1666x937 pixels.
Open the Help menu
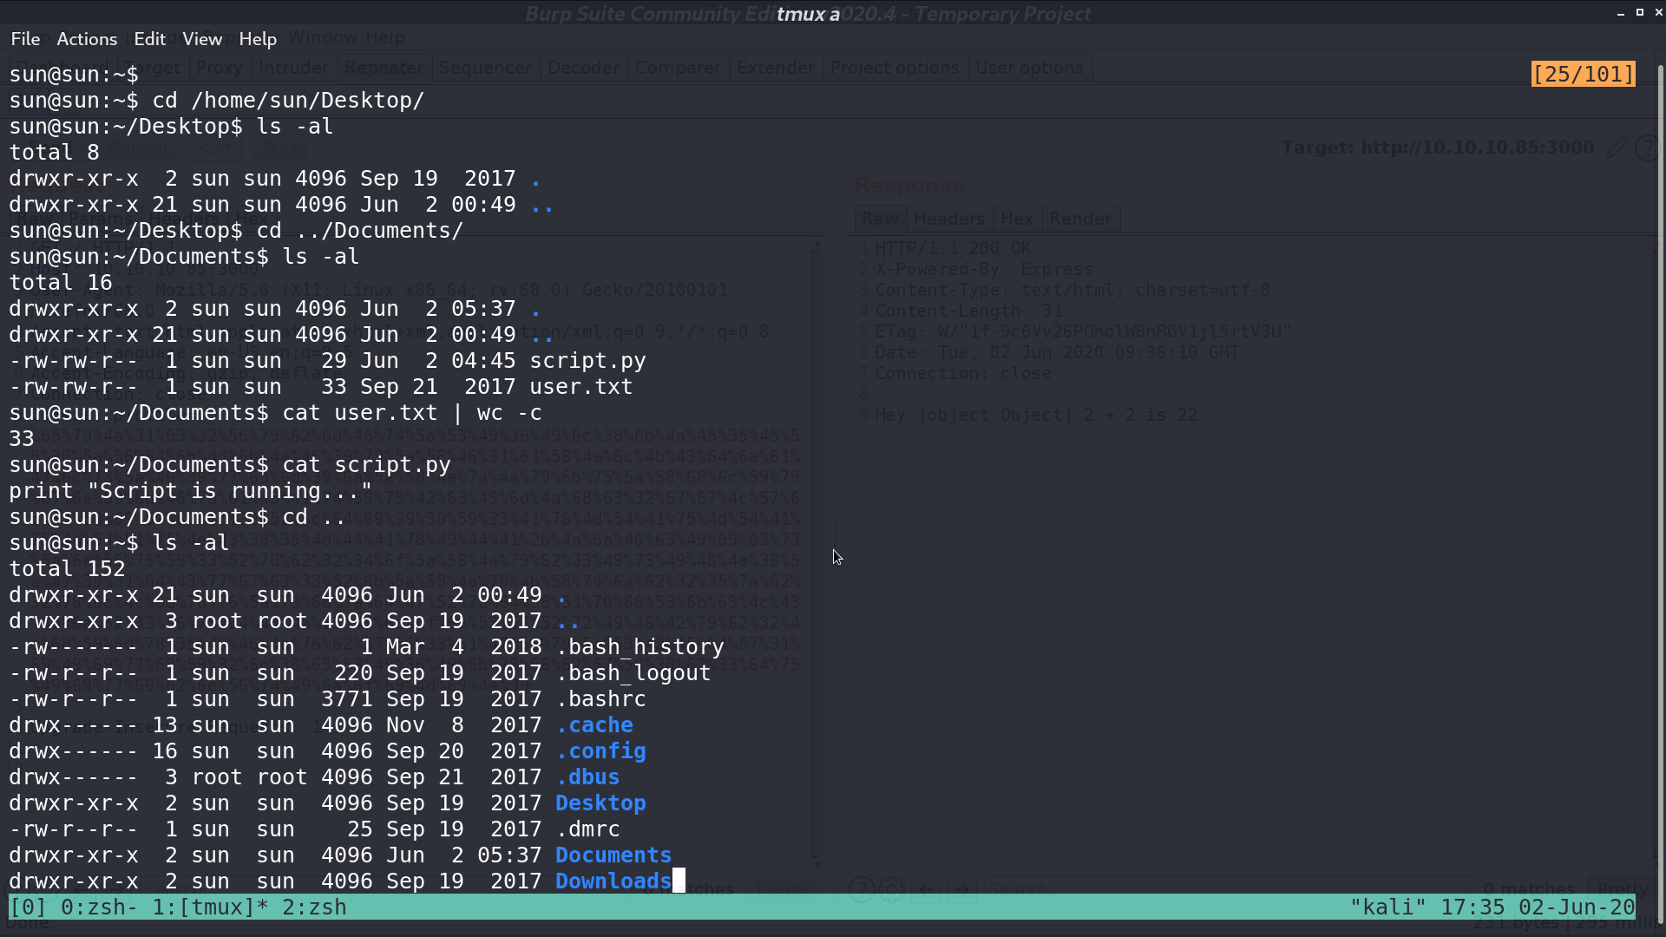pyautogui.click(x=258, y=39)
